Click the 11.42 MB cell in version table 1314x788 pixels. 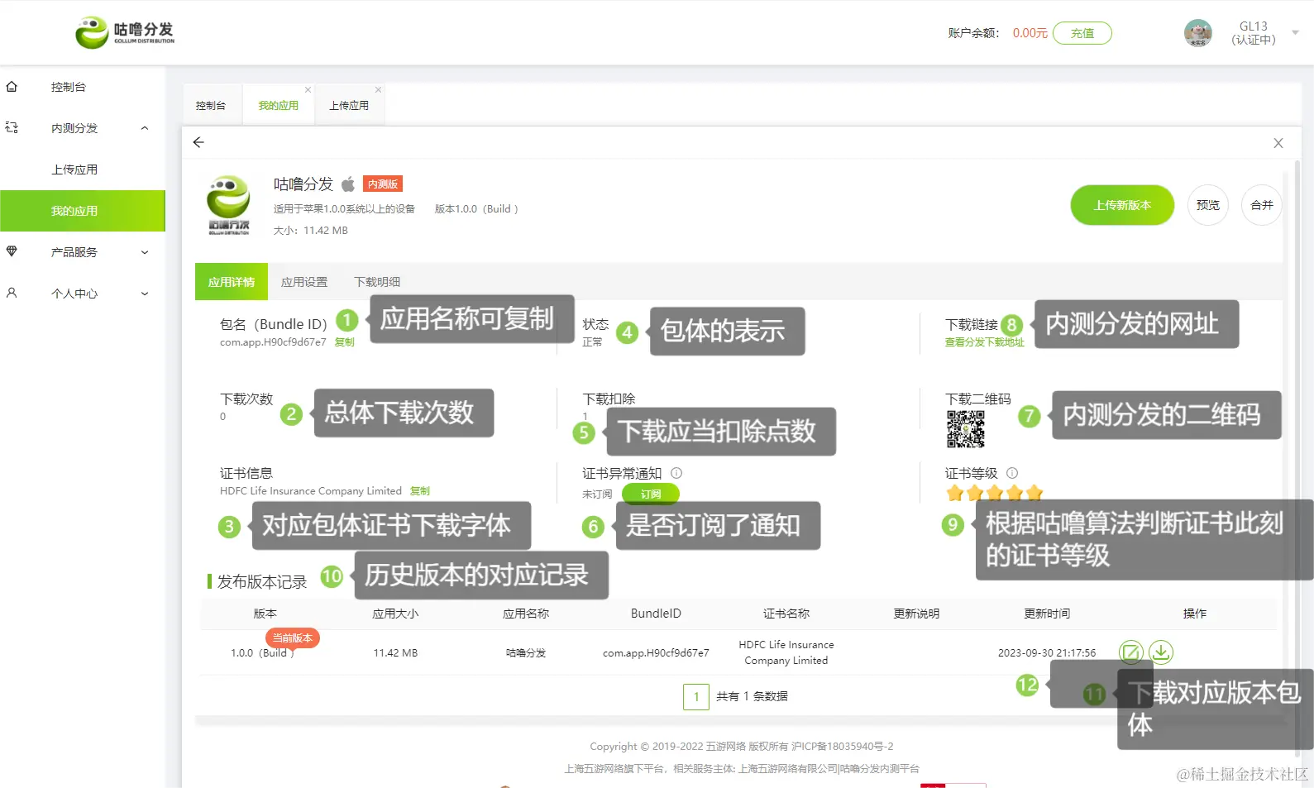click(395, 652)
